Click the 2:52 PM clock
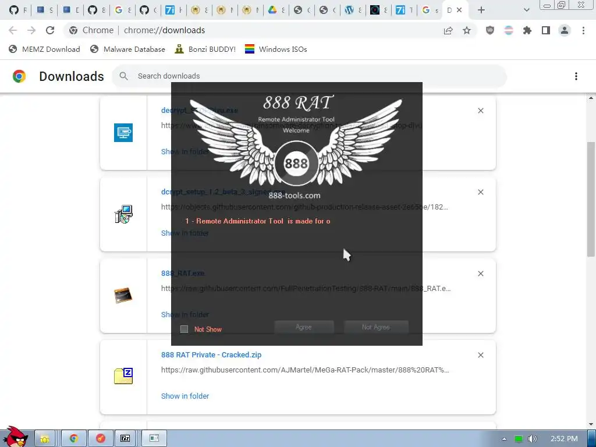The width and height of the screenshot is (596, 447). tap(564, 439)
